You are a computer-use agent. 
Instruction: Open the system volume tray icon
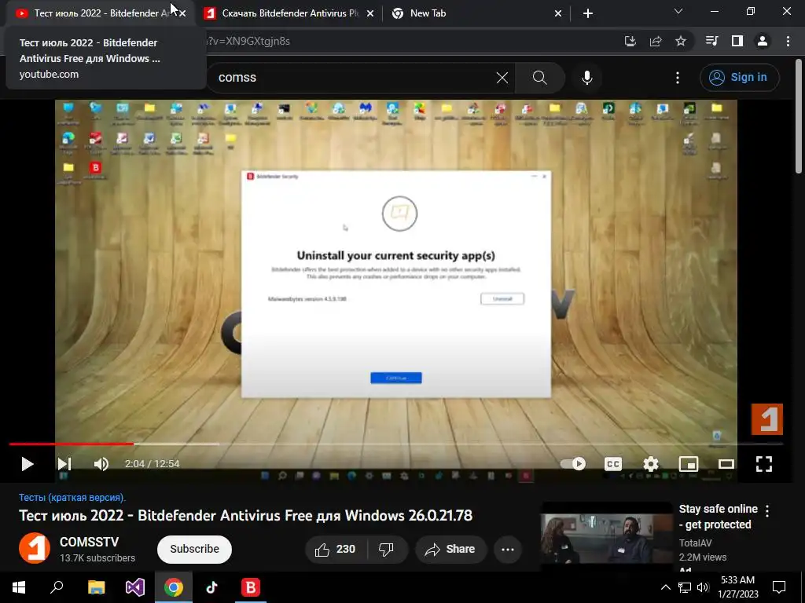(703, 587)
